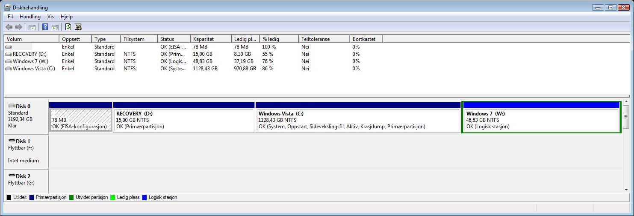Click the 1128,43 GB capacity cell
The width and height of the screenshot is (634, 216).
205,69
